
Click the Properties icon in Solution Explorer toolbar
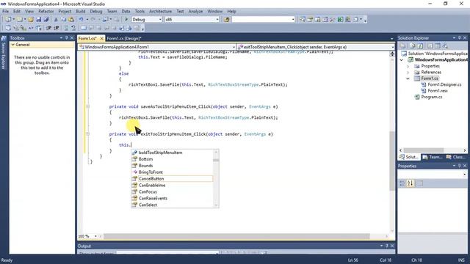tap(402, 45)
